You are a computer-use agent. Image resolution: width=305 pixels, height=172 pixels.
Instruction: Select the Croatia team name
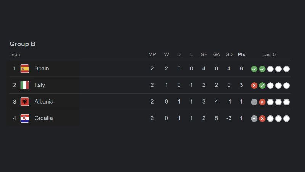click(43, 118)
